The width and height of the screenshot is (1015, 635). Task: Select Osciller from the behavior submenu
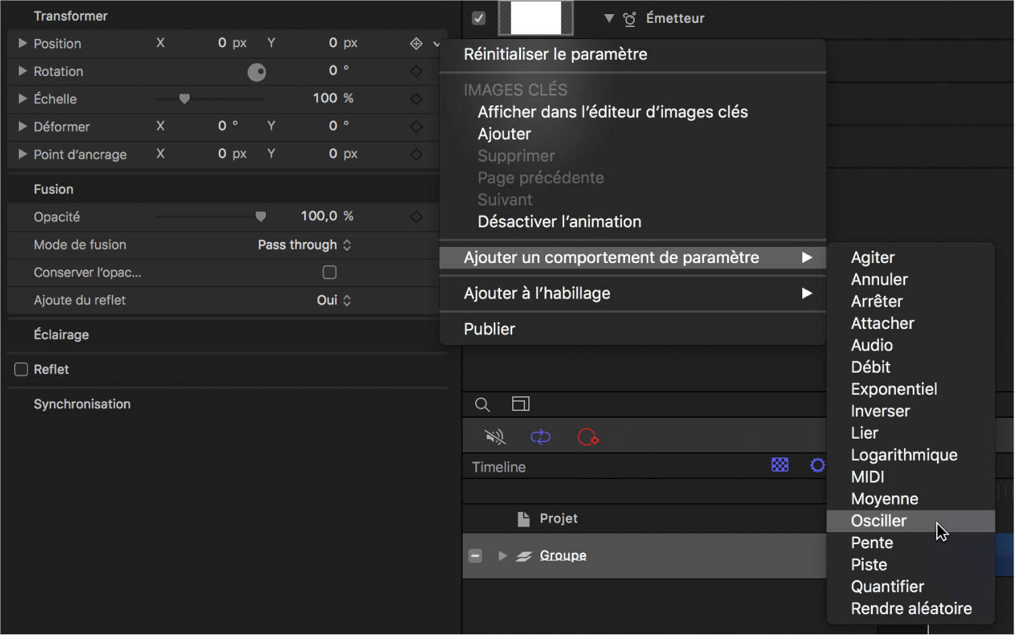tap(879, 520)
